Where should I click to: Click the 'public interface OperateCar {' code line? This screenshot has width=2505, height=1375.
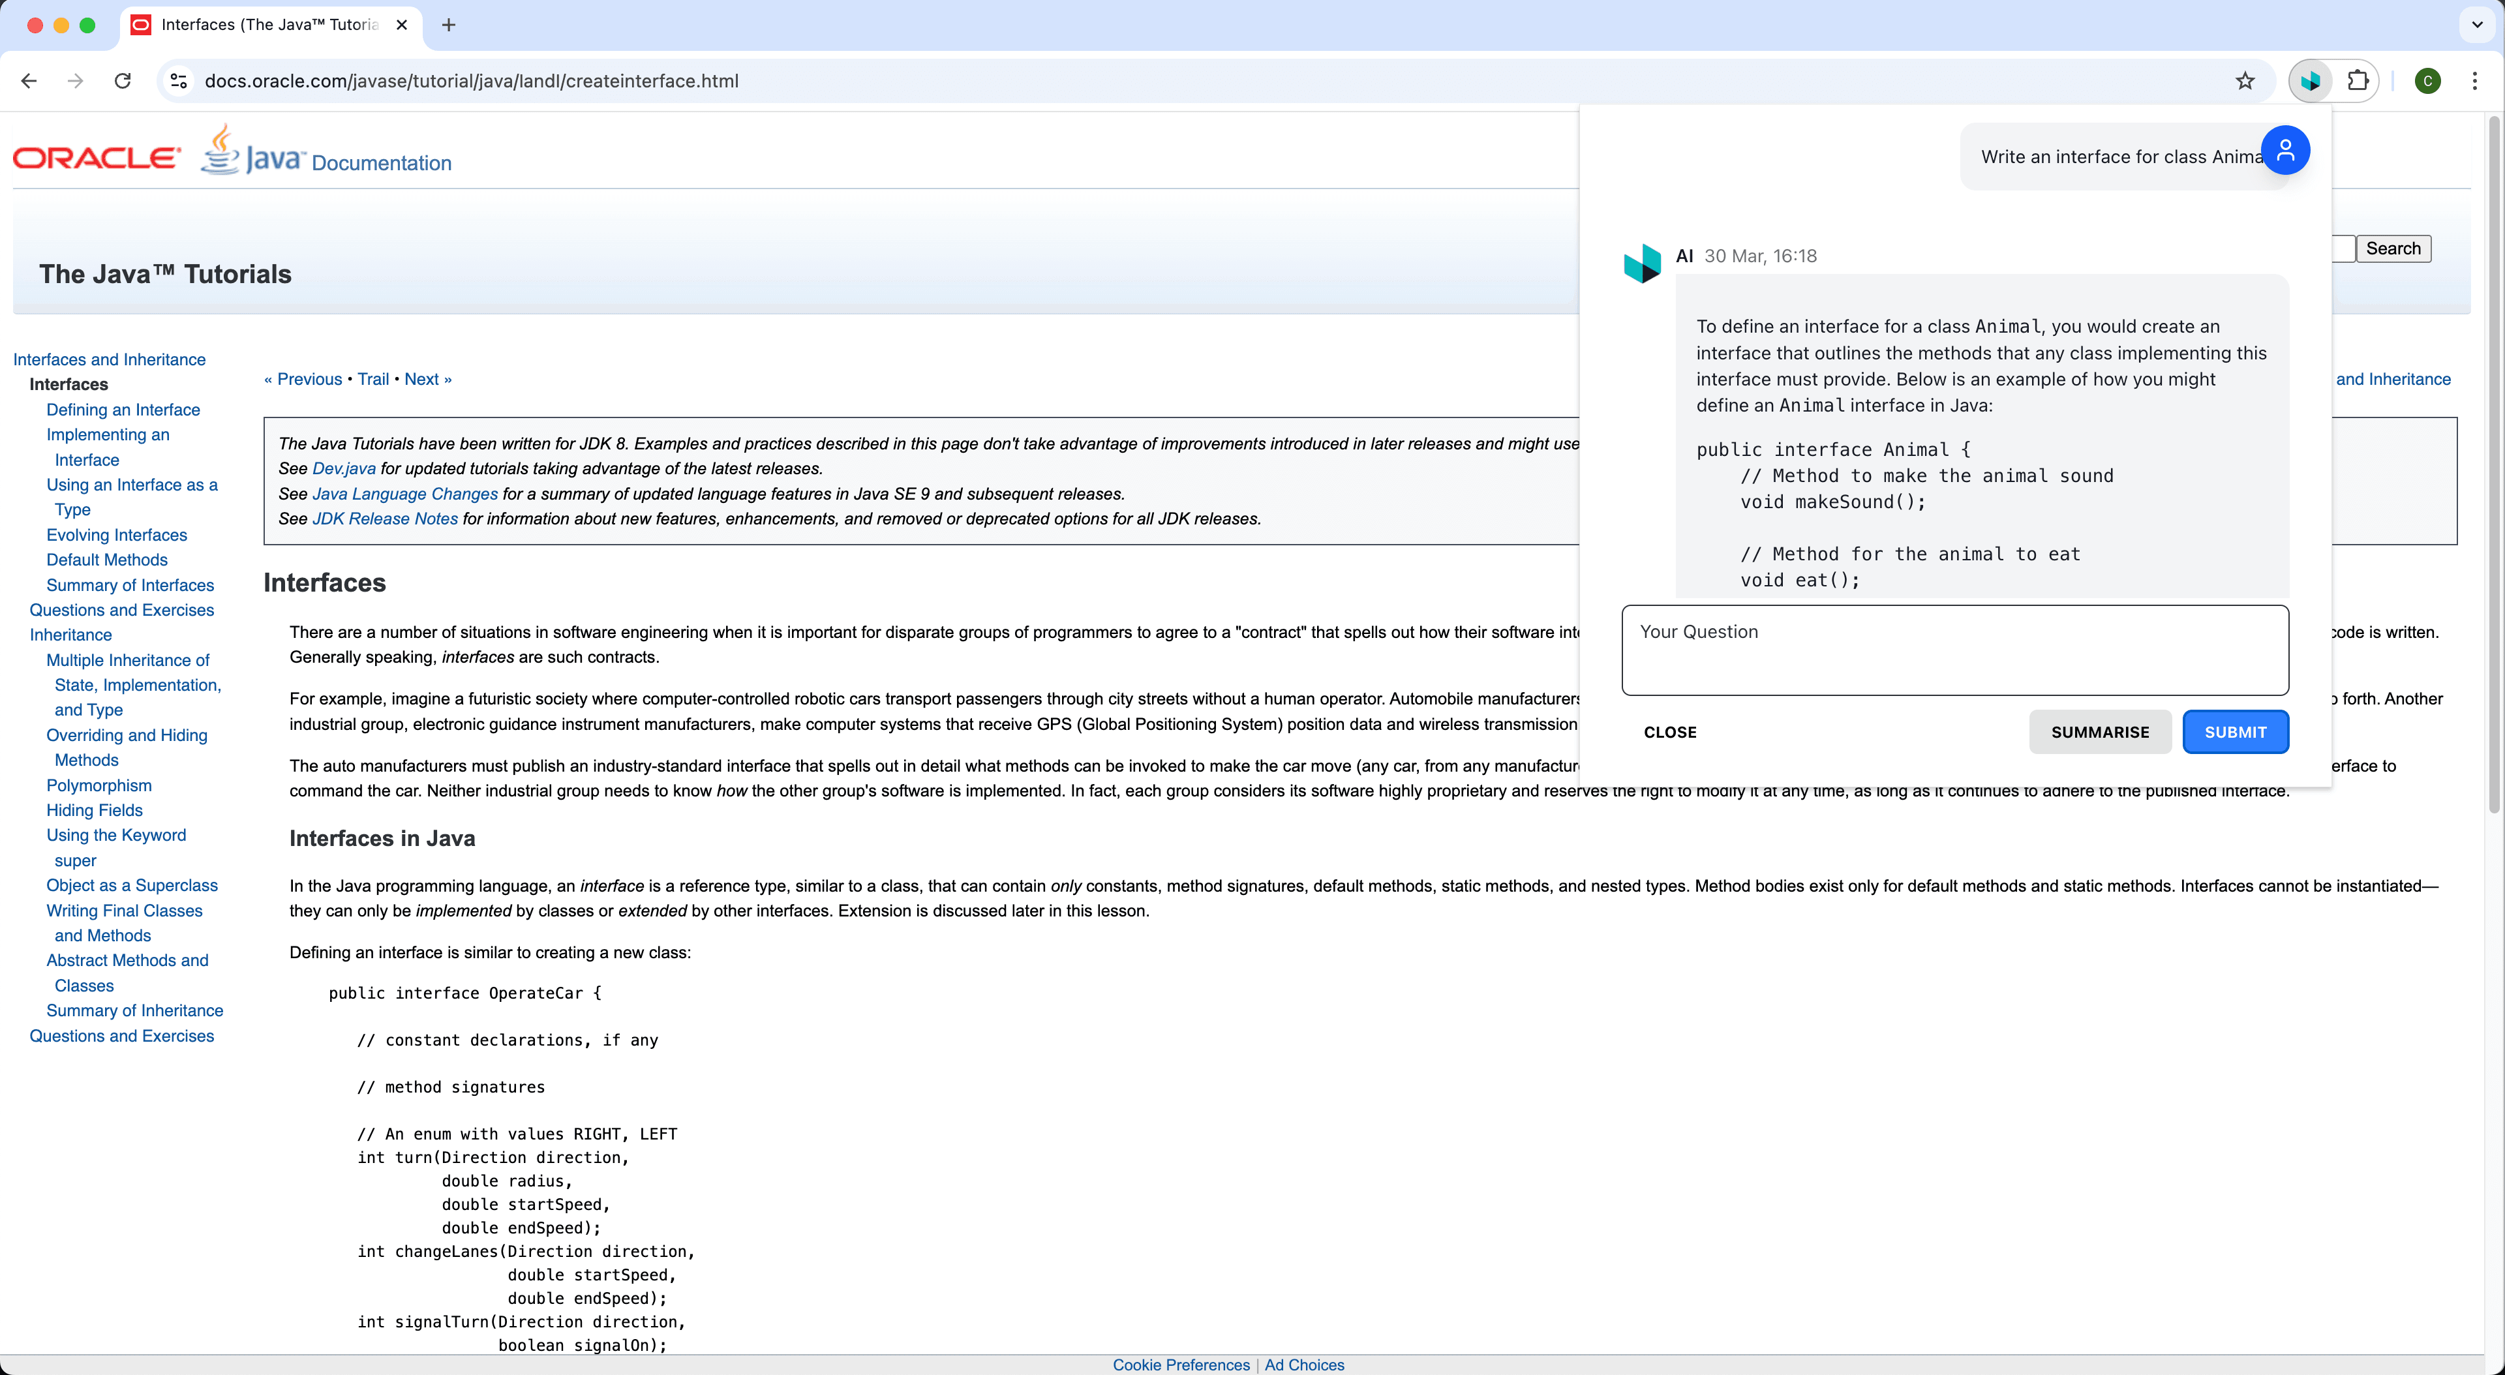(465, 993)
